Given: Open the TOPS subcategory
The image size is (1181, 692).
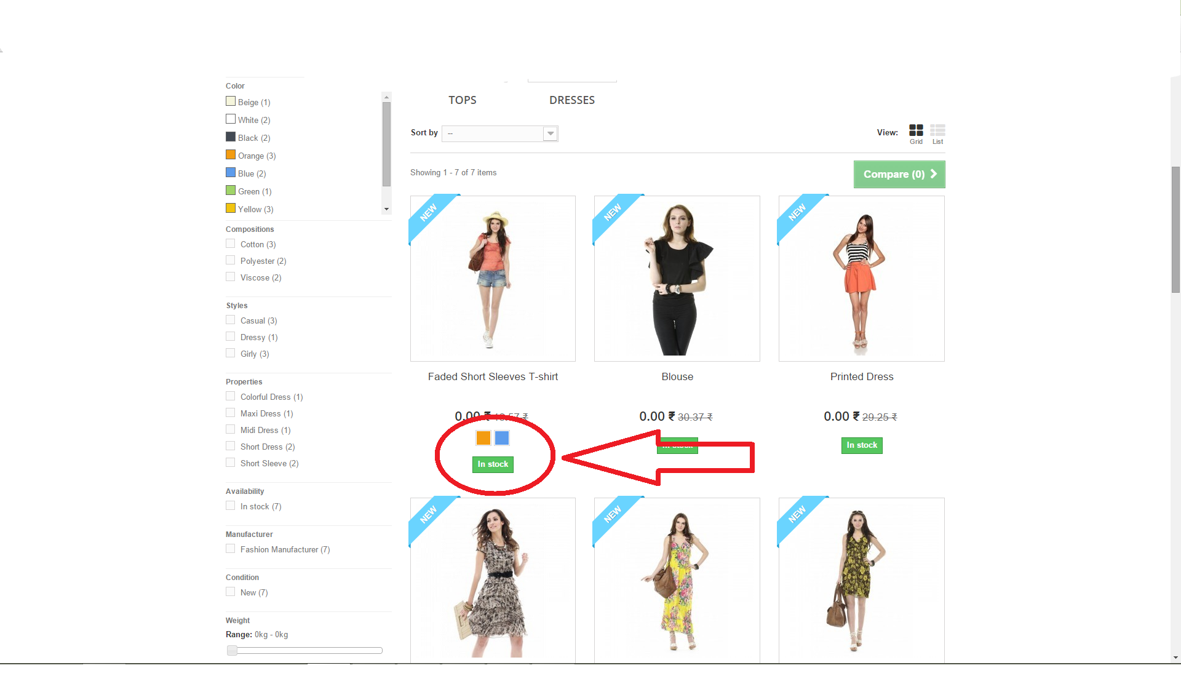Looking at the screenshot, I should point(462,100).
